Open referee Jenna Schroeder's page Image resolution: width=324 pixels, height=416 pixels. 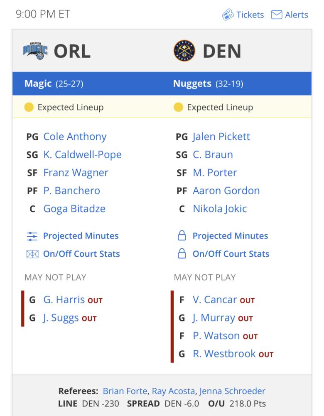click(232, 391)
